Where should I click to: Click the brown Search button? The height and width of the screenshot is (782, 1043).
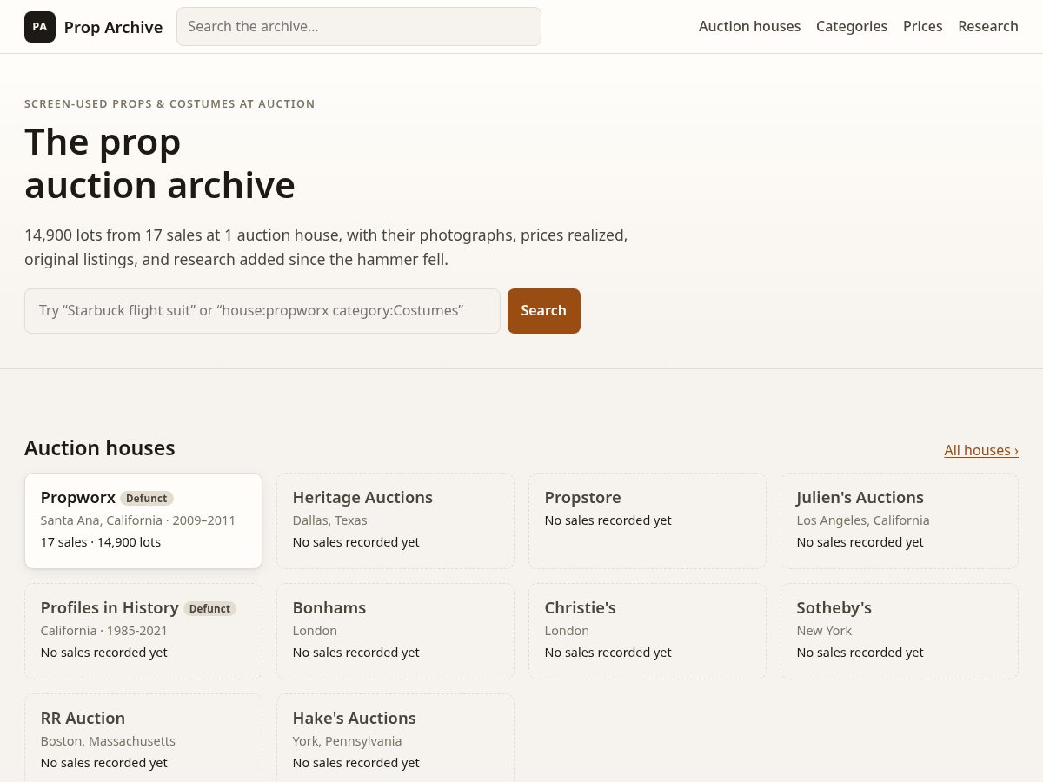pyautogui.click(x=544, y=311)
